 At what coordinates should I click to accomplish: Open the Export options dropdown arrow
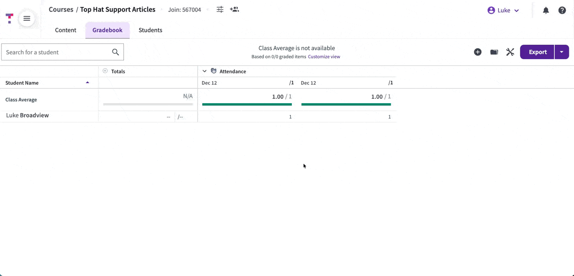click(562, 52)
